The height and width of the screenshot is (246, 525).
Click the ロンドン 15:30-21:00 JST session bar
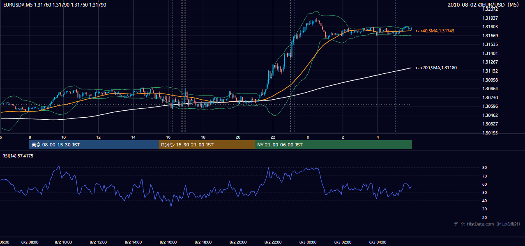(207, 145)
